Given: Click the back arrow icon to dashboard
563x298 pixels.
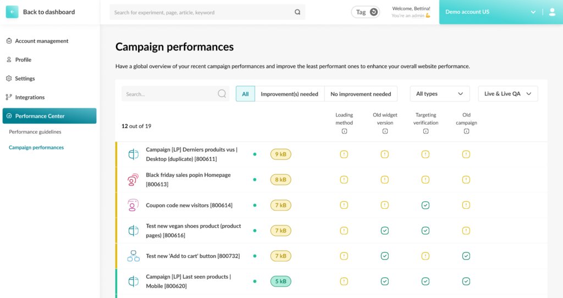Looking at the screenshot, I should coord(12,12).
